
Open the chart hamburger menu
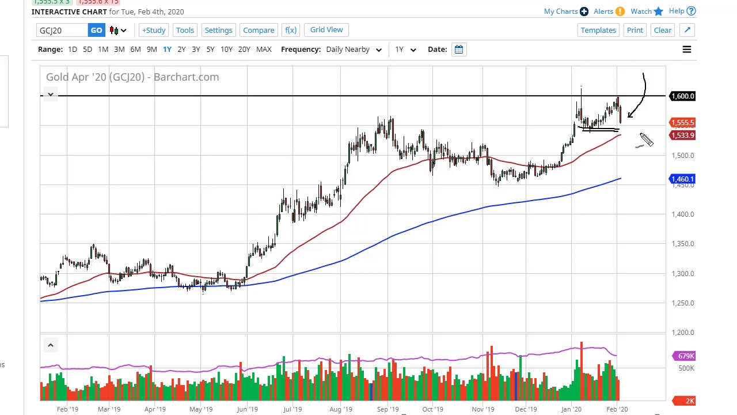[687, 50]
